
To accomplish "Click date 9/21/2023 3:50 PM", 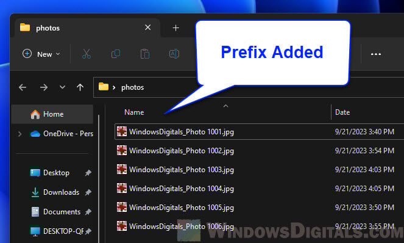I will 364,208.
